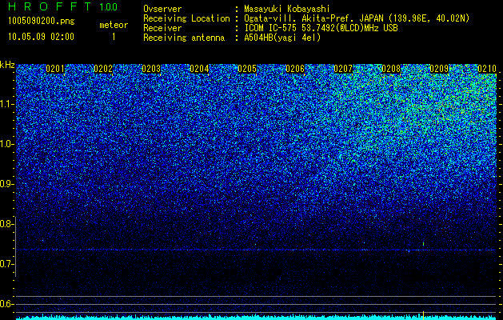Click the ICOM IC-575 53.7492 MHz USB text
The width and height of the screenshot is (503, 320).
[321, 28]
